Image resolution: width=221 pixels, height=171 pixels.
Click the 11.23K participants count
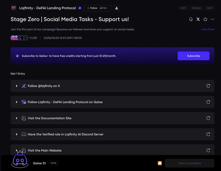tap(33, 38)
